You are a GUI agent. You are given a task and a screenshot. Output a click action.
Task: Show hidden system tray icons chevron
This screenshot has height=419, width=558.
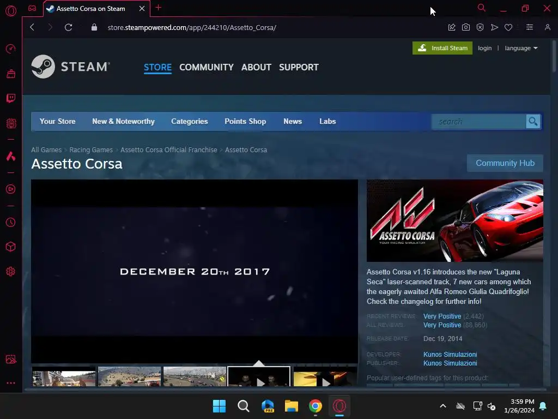pos(443,406)
